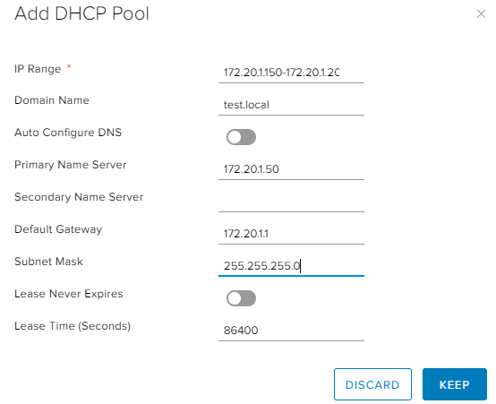The height and width of the screenshot is (404, 496).
Task: Click the IP Range input field
Action: [291, 73]
